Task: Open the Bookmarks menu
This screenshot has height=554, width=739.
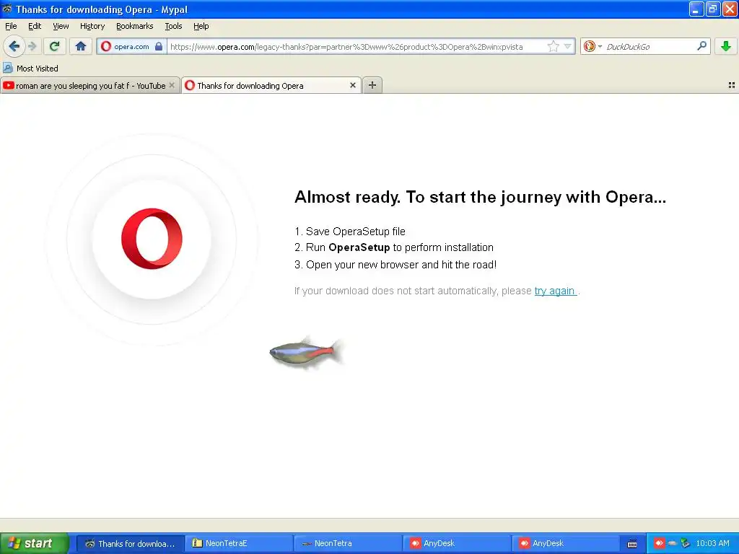Action: tap(135, 26)
